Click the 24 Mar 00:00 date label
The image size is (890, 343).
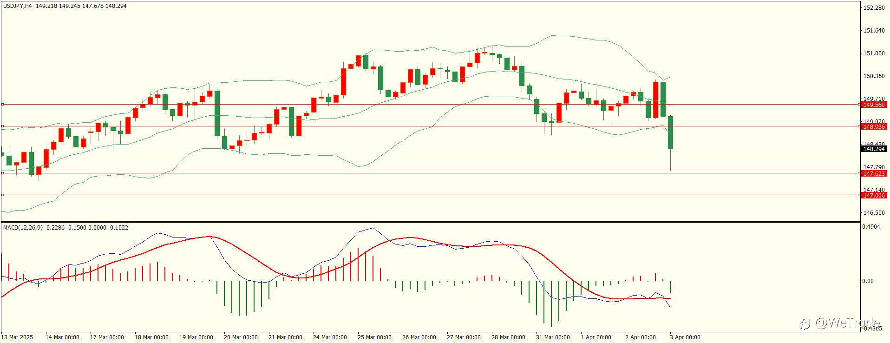coord(330,337)
